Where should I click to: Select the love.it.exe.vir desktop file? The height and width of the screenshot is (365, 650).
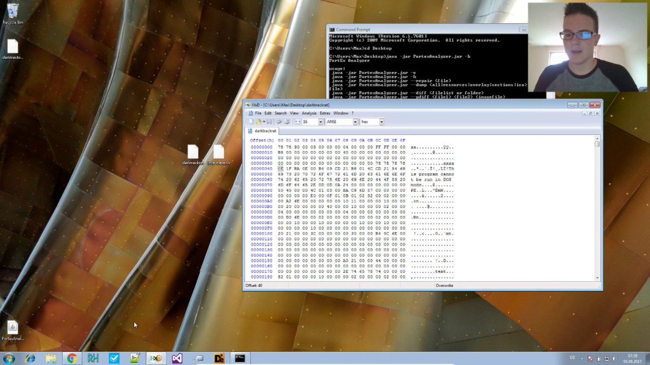click(x=219, y=155)
